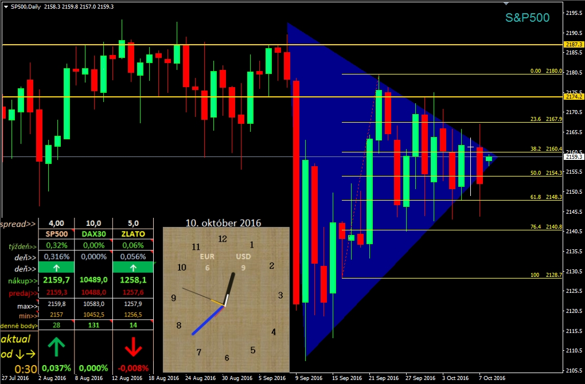The height and width of the screenshot is (384, 585).
Task: Click the 2174.2 yellow price label on axis
Action: tap(573, 96)
